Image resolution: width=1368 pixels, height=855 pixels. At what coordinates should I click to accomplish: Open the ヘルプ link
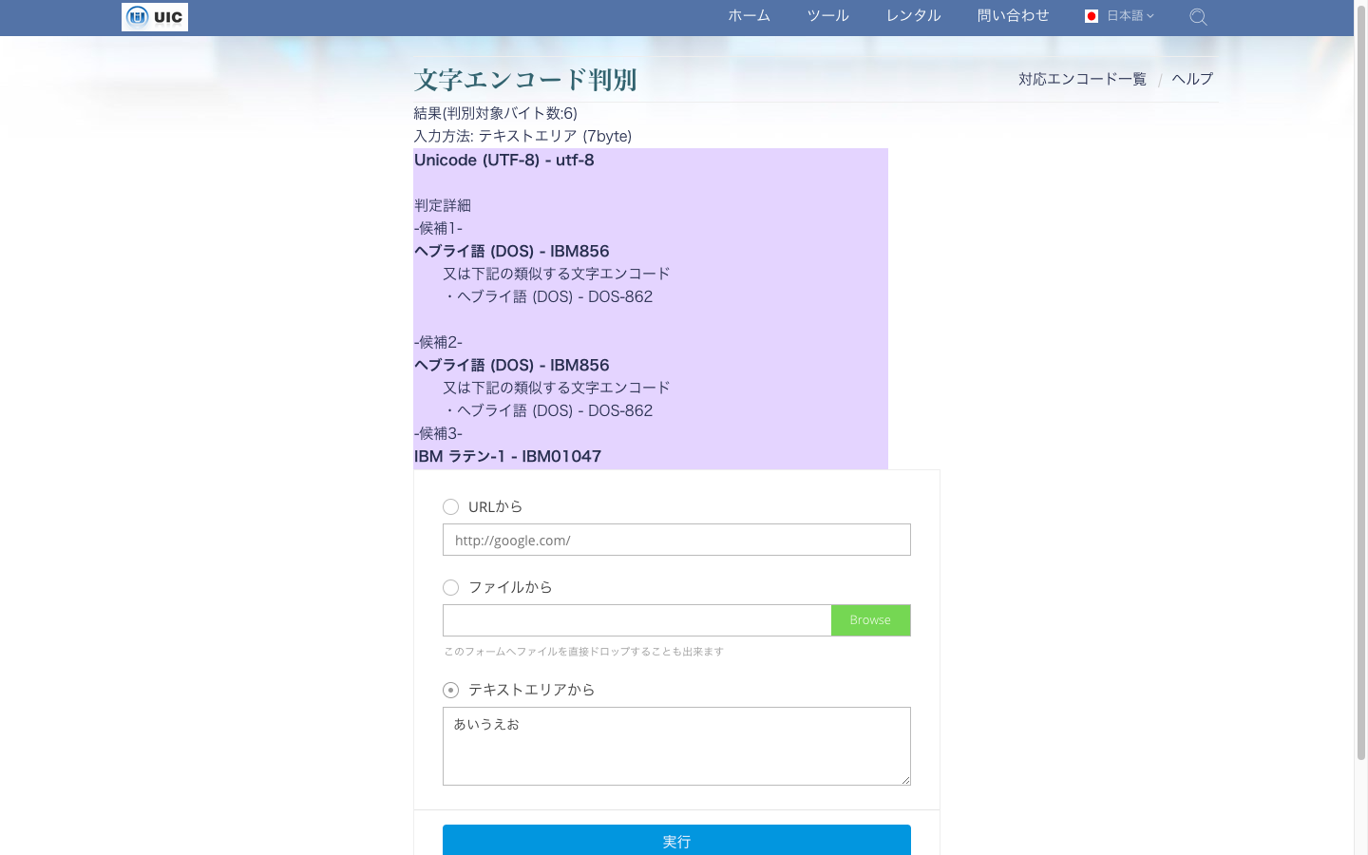[1192, 79]
